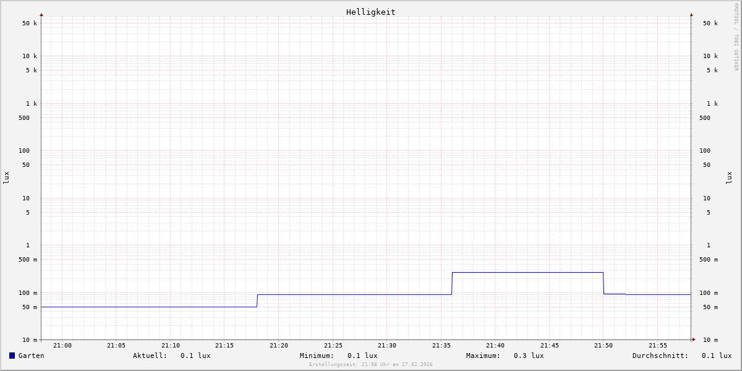Select the "Durchschnitt: 0.1 lux" value

(682, 356)
